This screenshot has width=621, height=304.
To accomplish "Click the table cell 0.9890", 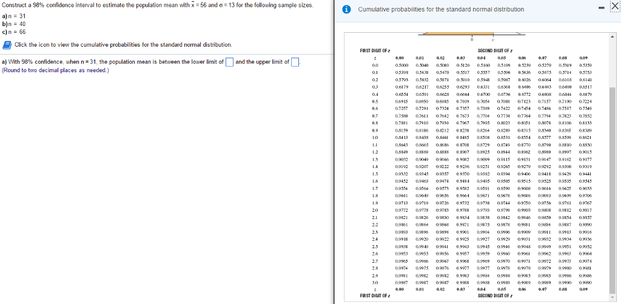I will (585, 225).
